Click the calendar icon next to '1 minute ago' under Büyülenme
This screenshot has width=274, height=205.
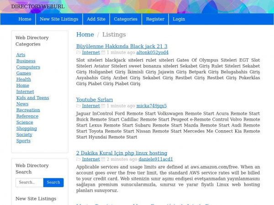(x=103, y=52)
